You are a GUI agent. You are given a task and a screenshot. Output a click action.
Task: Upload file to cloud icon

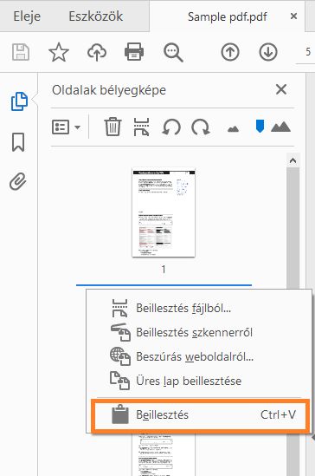click(97, 52)
